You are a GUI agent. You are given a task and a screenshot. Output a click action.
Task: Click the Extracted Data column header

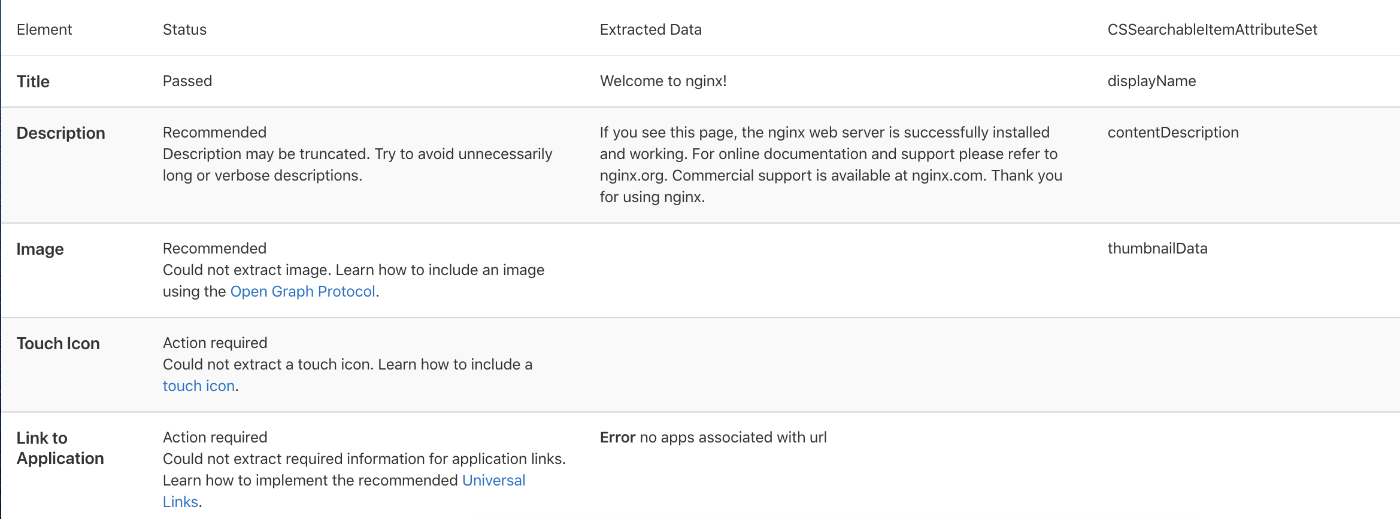point(650,29)
